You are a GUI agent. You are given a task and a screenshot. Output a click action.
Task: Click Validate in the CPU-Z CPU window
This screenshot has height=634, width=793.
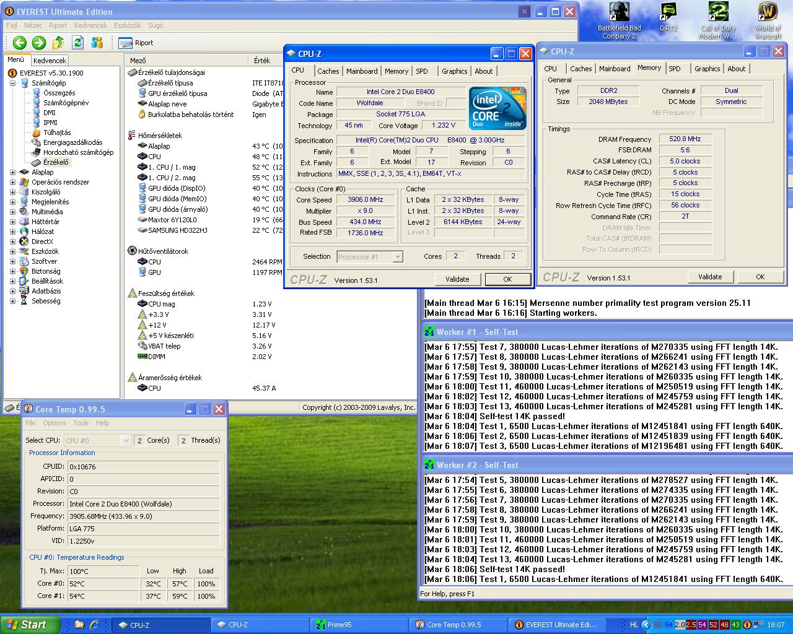(x=457, y=279)
